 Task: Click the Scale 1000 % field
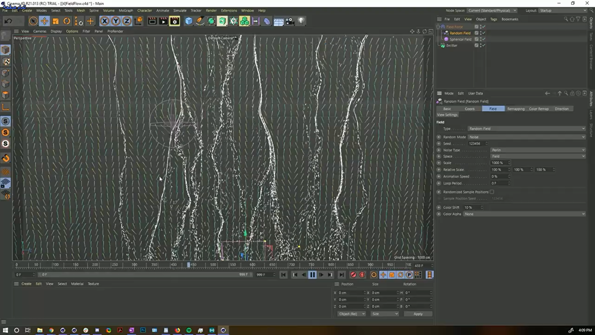tap(500, 163)
